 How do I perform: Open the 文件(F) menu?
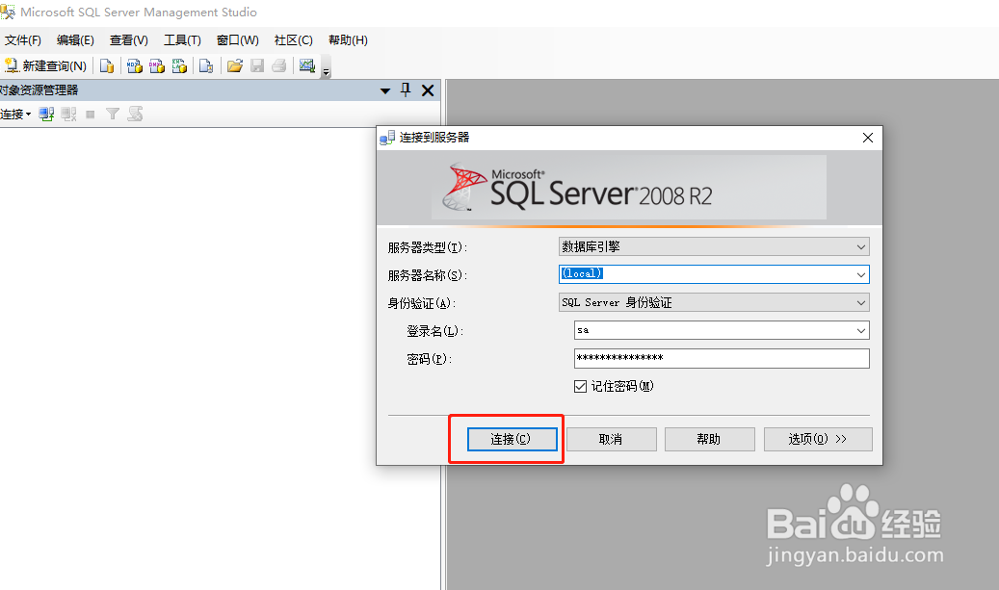click(x=23, y=40)
